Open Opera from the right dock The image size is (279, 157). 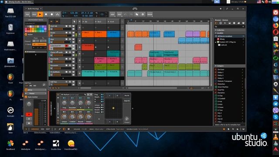click(276, 32)
